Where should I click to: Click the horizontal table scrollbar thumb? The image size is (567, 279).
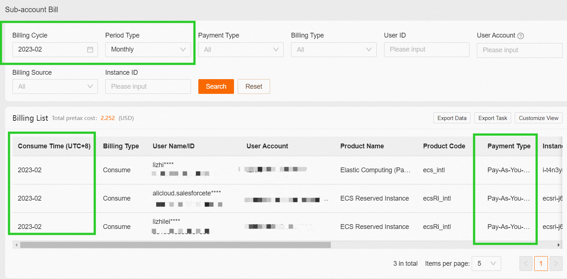[175, 245]
